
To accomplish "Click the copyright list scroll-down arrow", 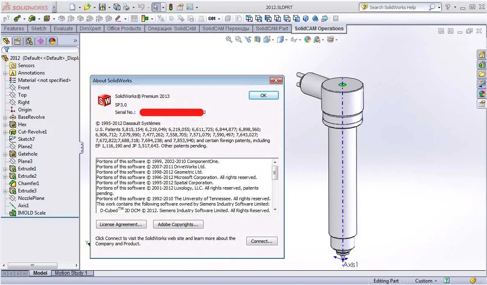I will click(x=275, y=210).
